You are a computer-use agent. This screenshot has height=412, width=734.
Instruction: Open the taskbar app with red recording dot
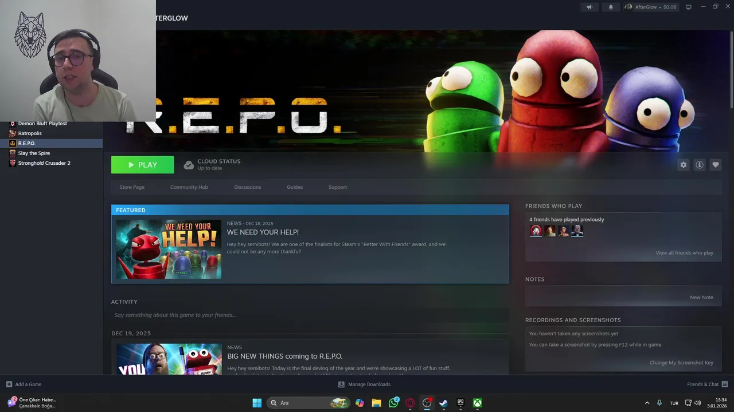pyautogui.click(x=427, y=403)
